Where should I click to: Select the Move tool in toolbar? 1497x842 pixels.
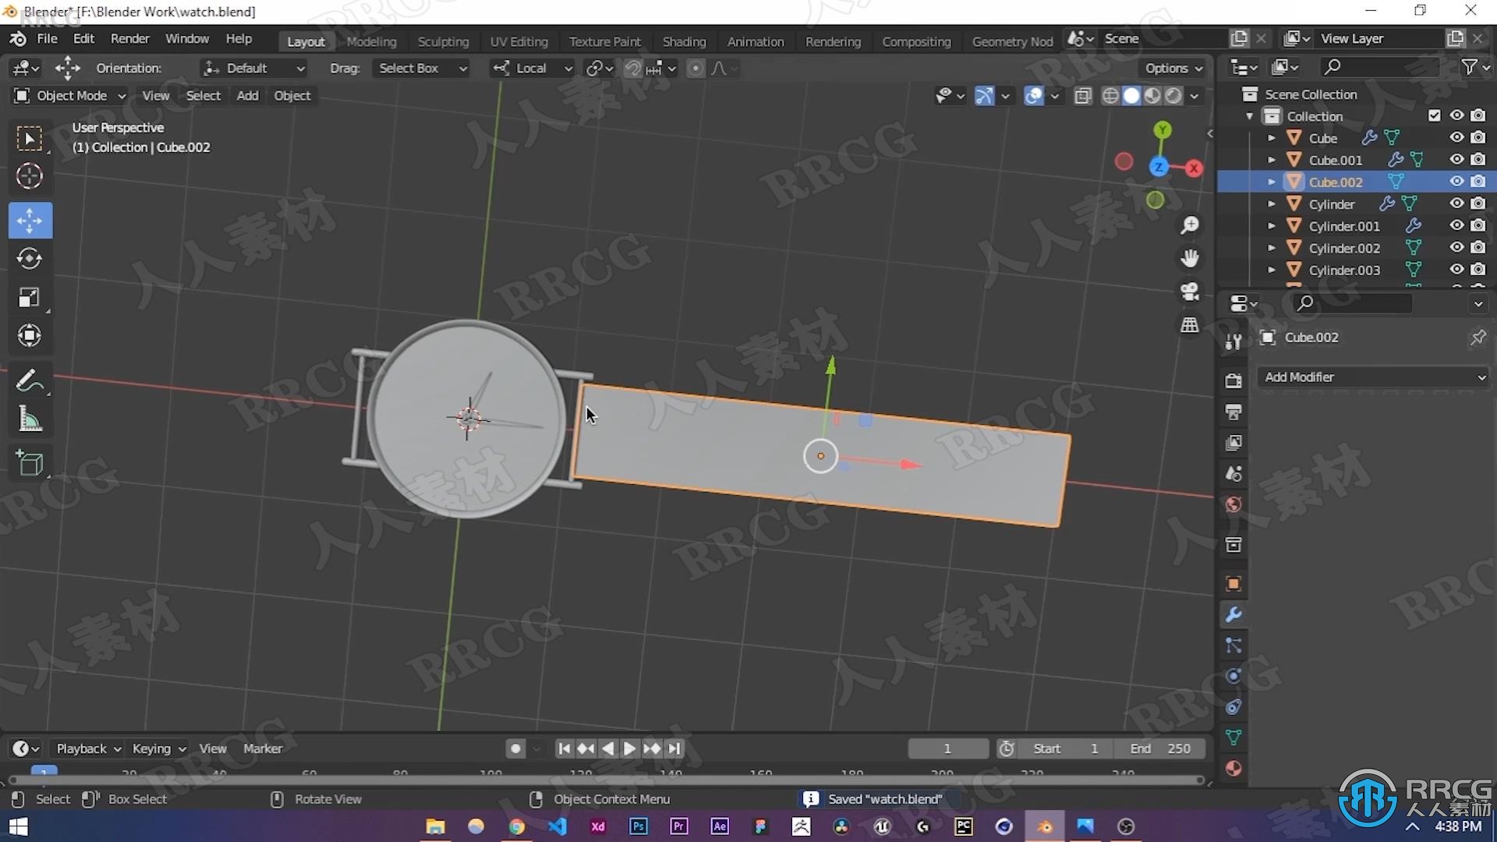28,219
